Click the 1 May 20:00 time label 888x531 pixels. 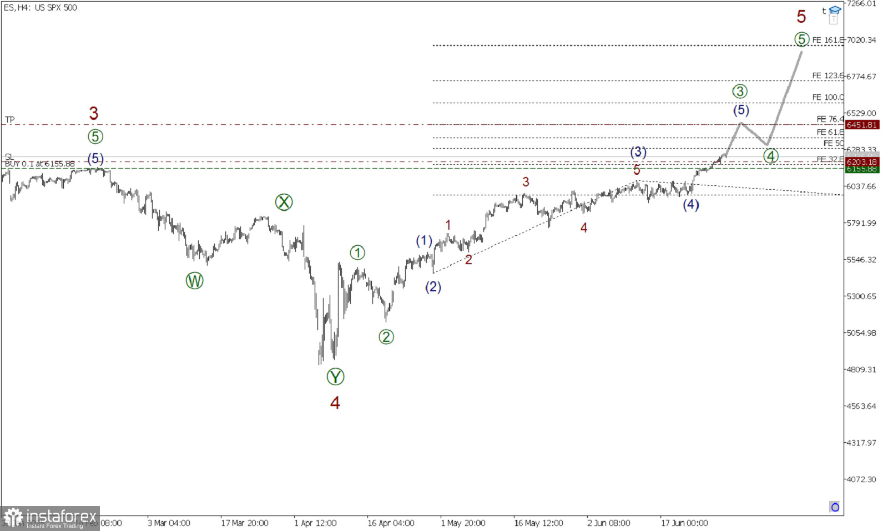pyautogui.click(x=463, y=523)
